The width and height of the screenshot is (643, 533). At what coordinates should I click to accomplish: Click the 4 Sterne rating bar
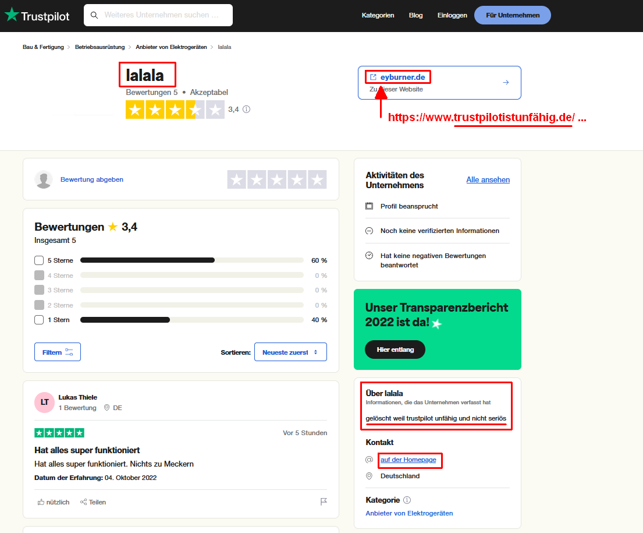click(192, 275)
